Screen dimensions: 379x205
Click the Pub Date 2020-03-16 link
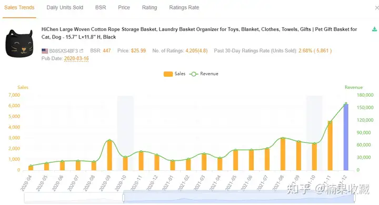(x=76, y=58)
